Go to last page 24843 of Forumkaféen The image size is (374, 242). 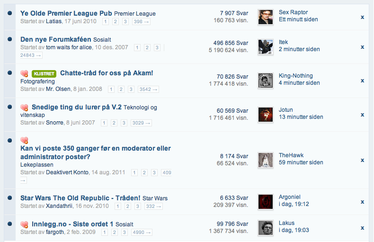tap(31, 55)
